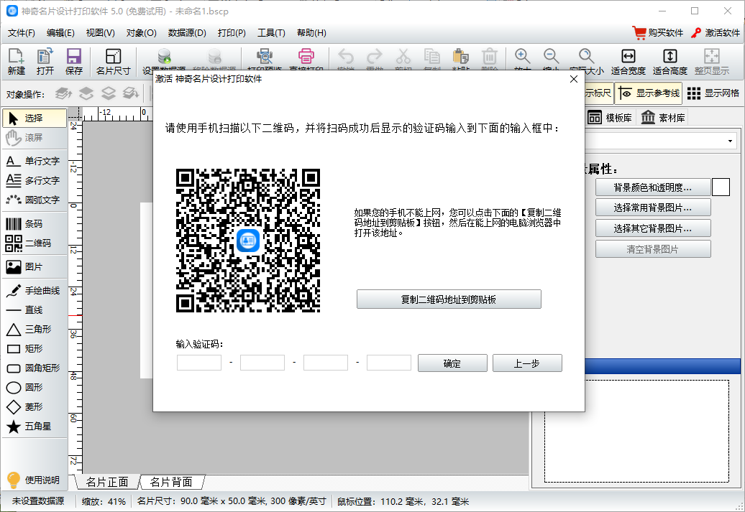Click the fit width (适合宽度) icon

coord(628,61)
